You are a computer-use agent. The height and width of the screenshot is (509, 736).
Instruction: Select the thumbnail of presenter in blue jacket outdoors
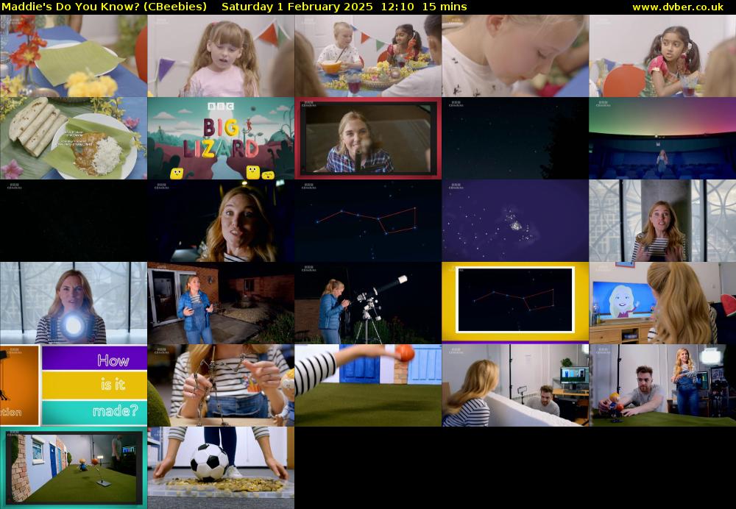pyautogui.click(x=221, y=303)
